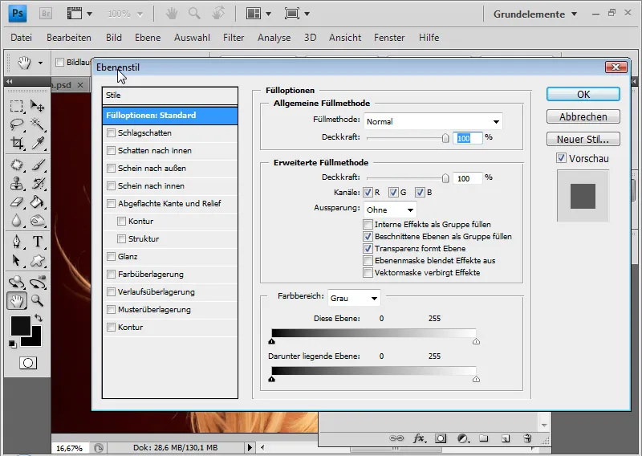The height and width of the screenshot is (456, 642).
Task: Enable the Glanz checkbox
Action: 111,256
